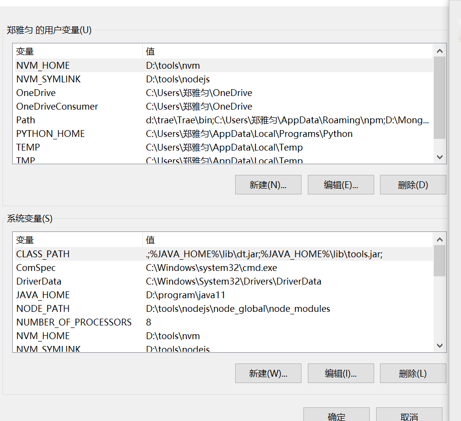Select the ComSpec system variable
The image size is (461, 421).
(x=73, y=268)
